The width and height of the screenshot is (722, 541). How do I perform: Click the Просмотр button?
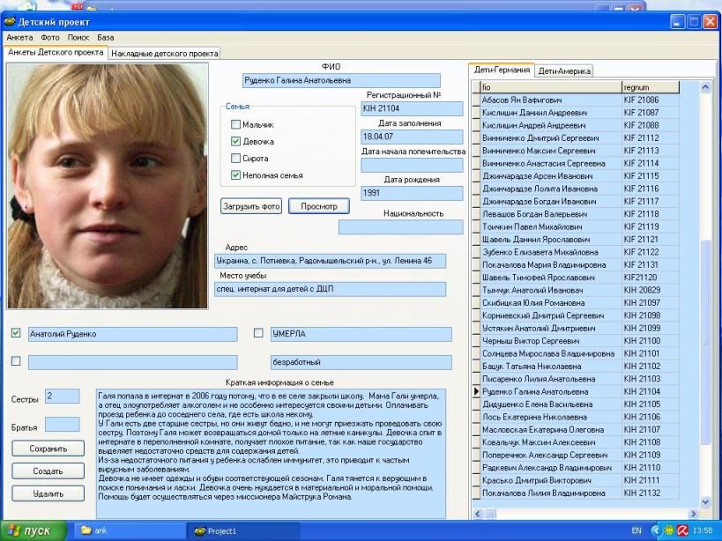pos(319,206)
